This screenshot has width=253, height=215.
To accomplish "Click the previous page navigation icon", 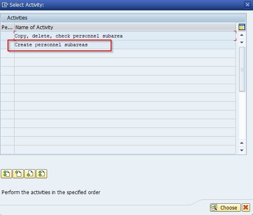I will [x=18, y=174].
